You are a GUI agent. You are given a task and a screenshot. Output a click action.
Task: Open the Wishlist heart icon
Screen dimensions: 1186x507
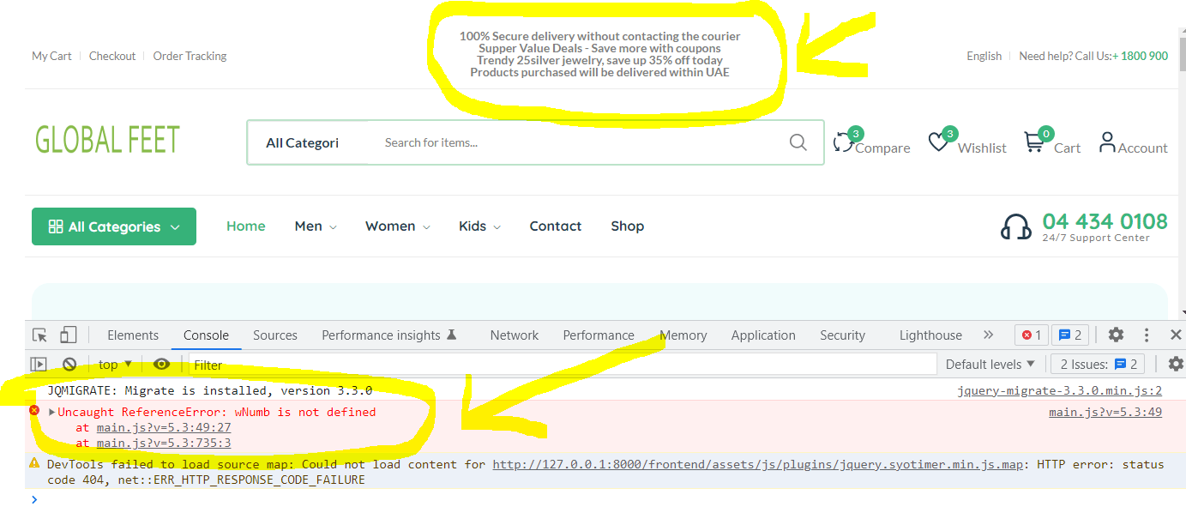939,142
